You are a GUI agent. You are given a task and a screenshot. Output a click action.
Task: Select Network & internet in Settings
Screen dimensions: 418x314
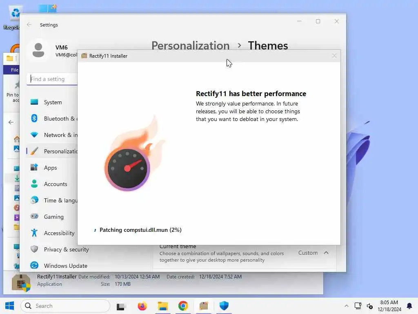point(52,135)
